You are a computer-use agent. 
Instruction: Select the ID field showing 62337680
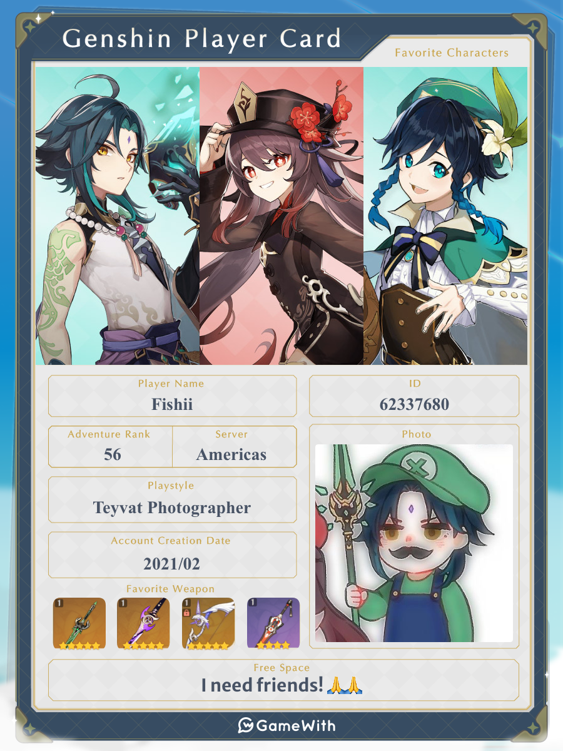[414, 396]
